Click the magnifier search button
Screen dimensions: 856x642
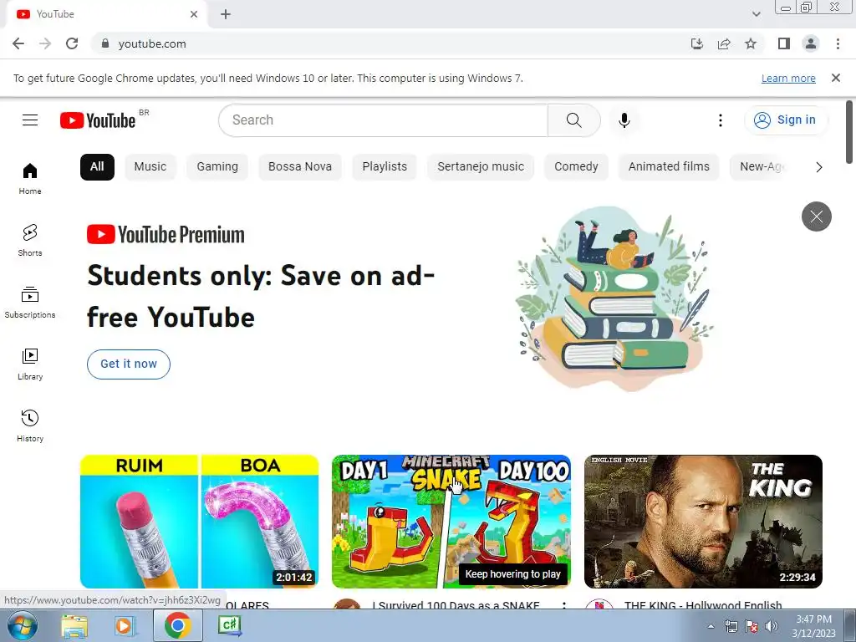click(x=573, y=120)
